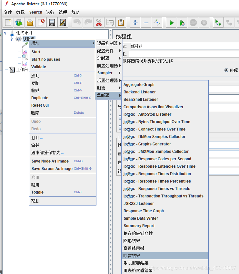Choose Summary Report listener
Viewport: 239px width, 274px height.
pyautogui.click(x=165, y=226)
